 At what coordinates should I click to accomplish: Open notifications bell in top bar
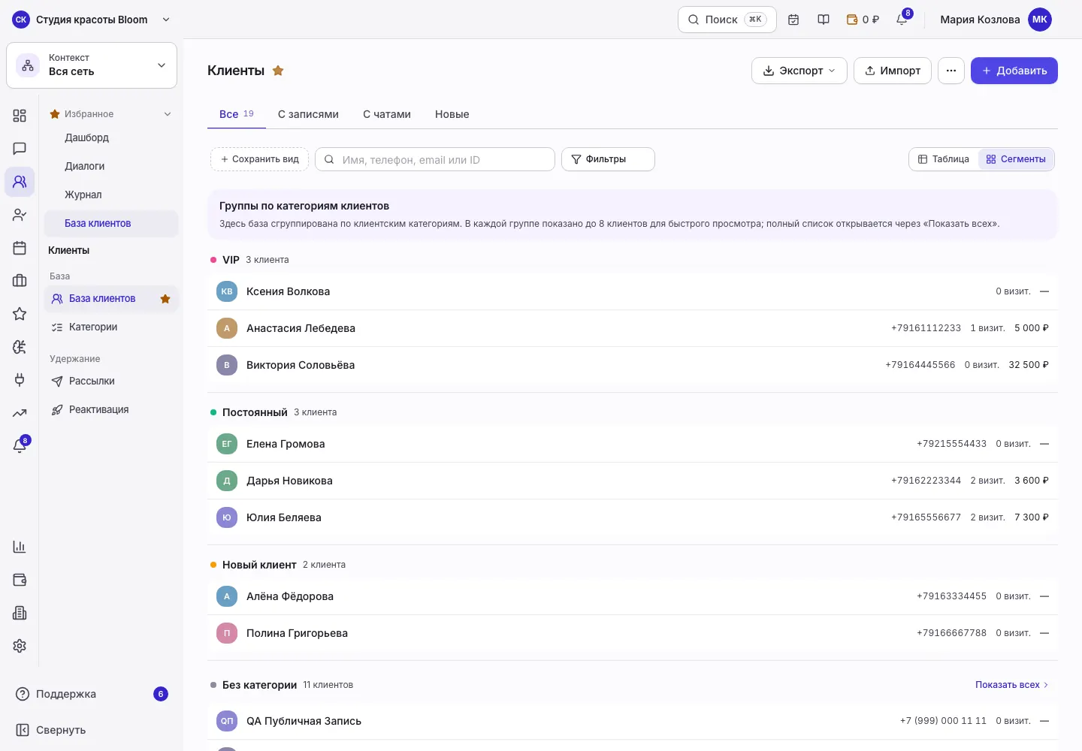point(902,20)
